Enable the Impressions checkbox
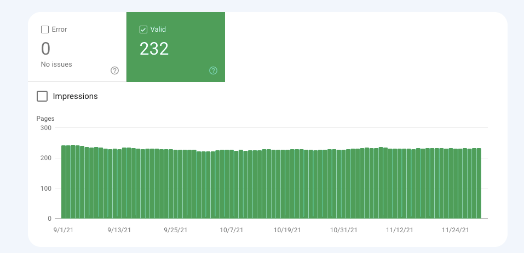Screen dimensions: 524x253 click(42, 96)
